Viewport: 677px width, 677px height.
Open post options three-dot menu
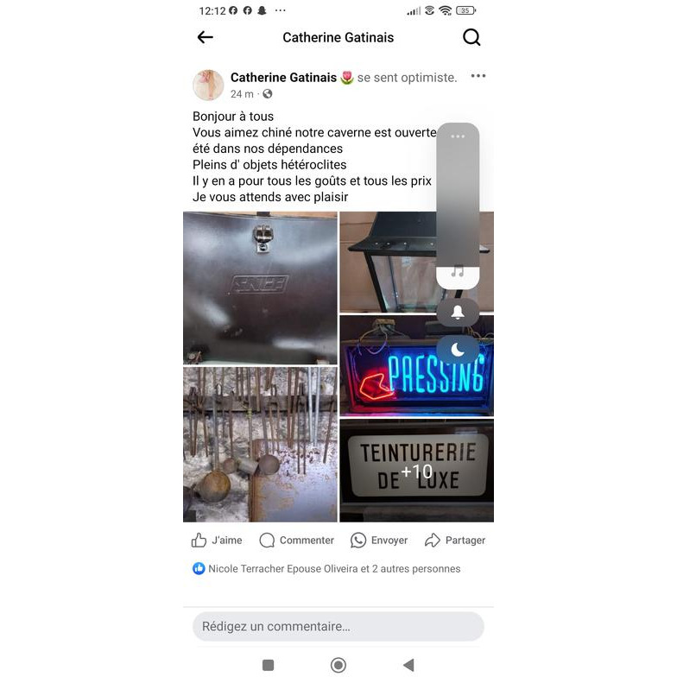tap(478, 76)
